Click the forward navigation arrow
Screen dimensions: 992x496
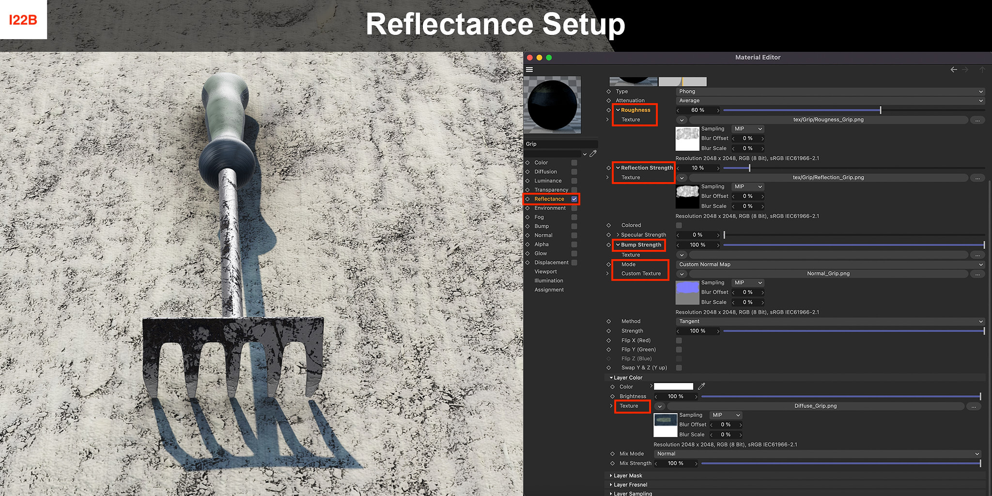(x=965, y=70)
